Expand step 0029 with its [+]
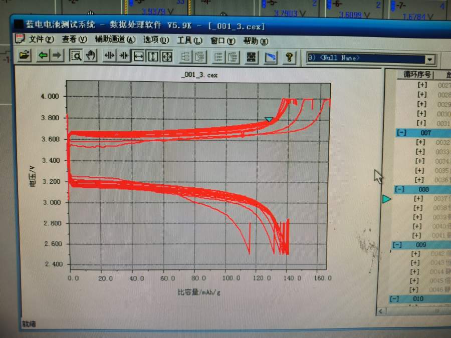451x338 pixels. coord(422,104)
